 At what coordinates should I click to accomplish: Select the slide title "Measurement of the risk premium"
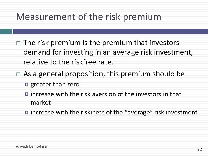tap(89, 17)
